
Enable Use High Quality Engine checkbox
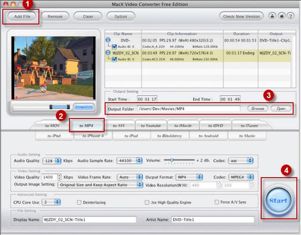[147, 203]
